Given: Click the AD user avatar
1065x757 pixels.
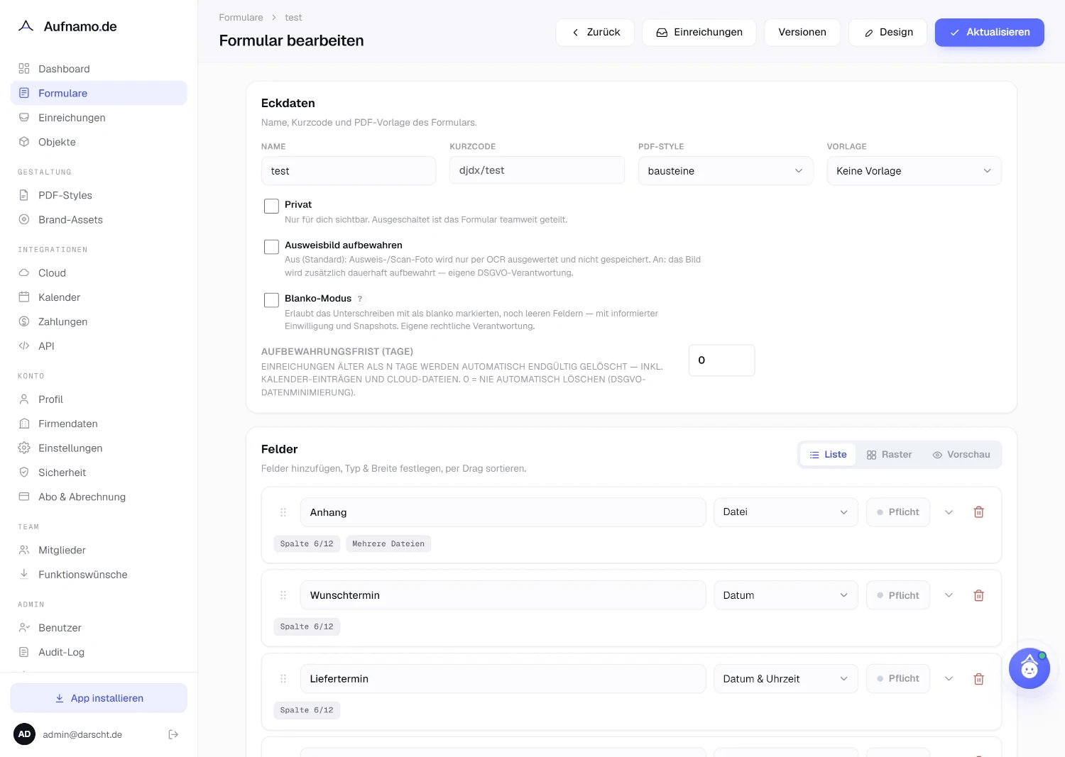Looking at the screenshot, I should [25, 734].
